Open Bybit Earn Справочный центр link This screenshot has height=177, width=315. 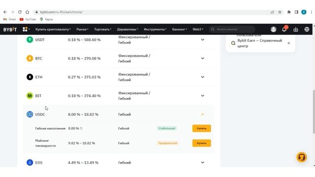click(x=260, y=43)
